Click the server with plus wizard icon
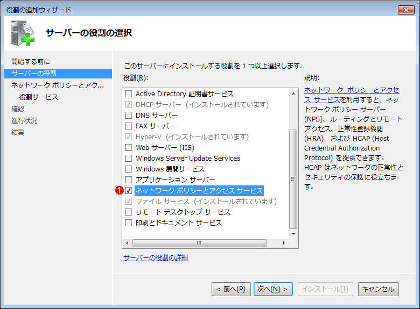 (x=23, y=33)
